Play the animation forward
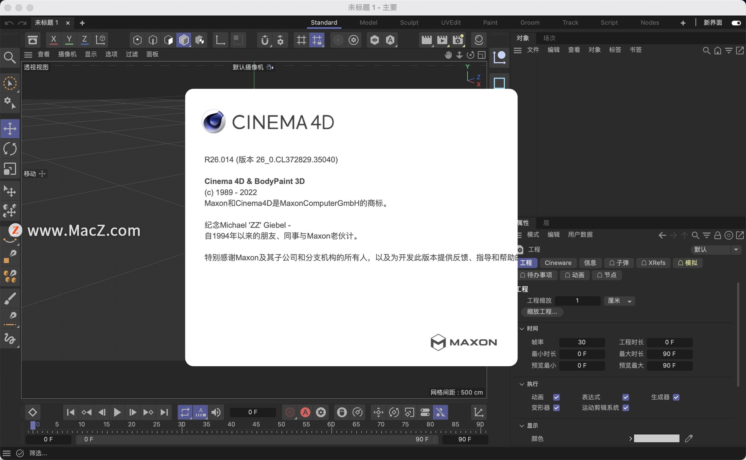This screenshot has height=460, width=746. 117,412
